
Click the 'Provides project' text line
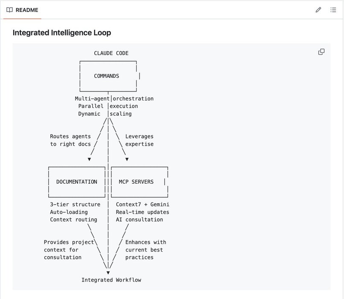tap(68, 242)
